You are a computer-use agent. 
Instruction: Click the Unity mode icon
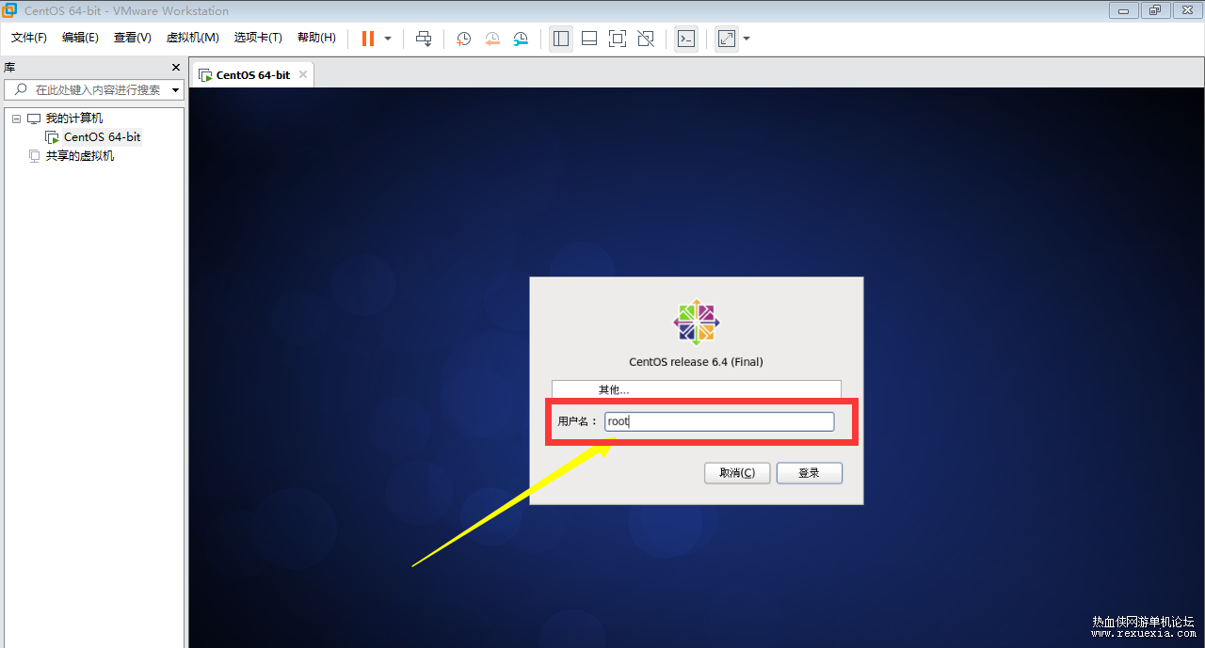click(646, 39)
